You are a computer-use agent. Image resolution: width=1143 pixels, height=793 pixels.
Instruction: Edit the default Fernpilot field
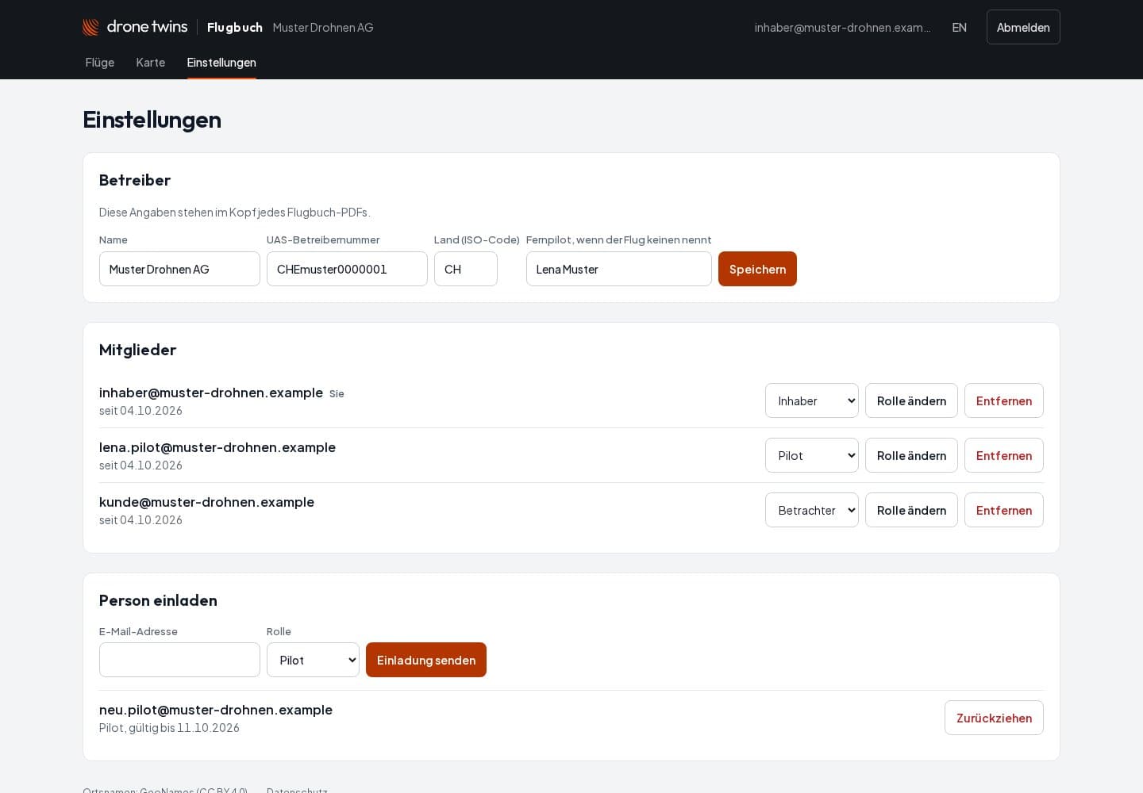click(x=619, y=269)
